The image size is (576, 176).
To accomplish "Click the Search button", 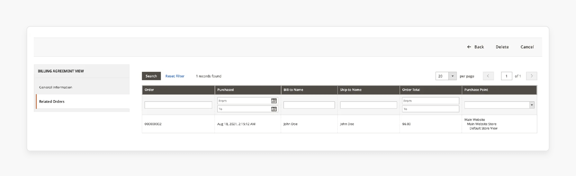I will pyautogui.click(x=151, y=76).
